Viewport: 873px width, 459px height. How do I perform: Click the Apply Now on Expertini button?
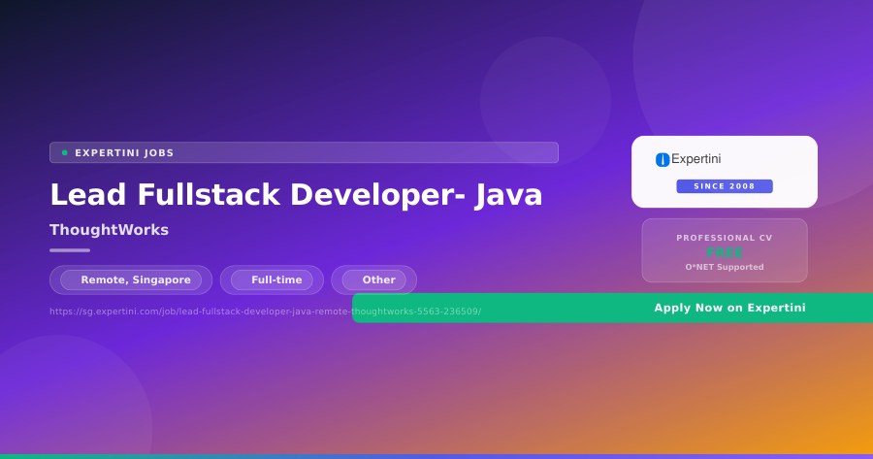[x=612, y=308]
